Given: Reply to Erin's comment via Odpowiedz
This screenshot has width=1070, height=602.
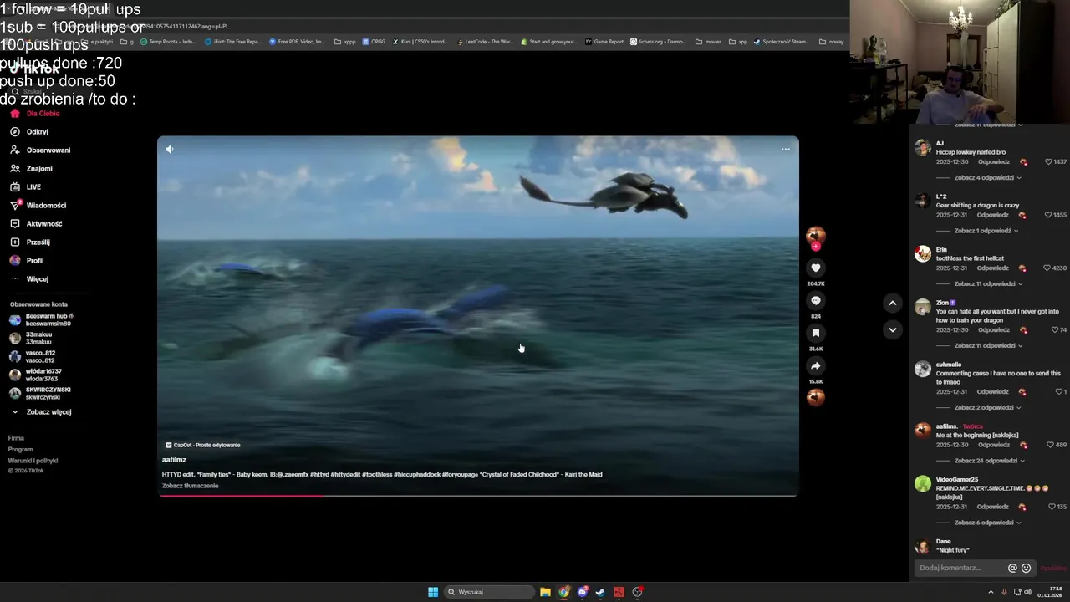Looking at the screenshot, I should pos(993,268).
